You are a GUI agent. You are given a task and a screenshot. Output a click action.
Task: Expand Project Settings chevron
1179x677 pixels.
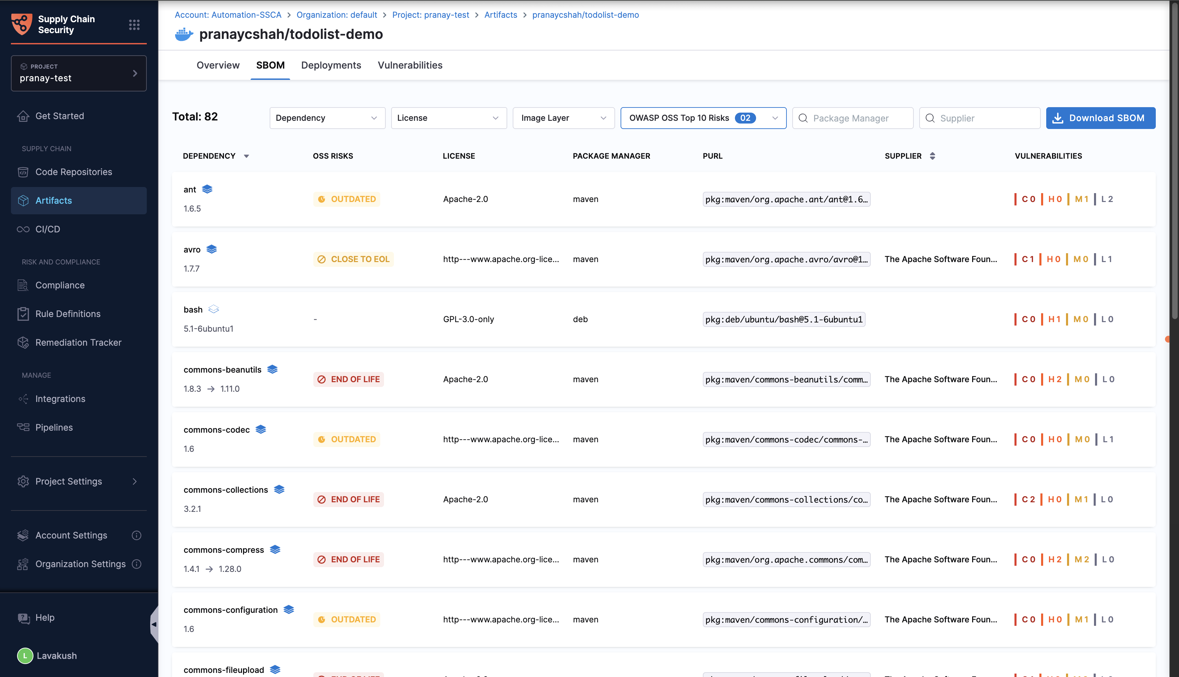coord(135,481)
